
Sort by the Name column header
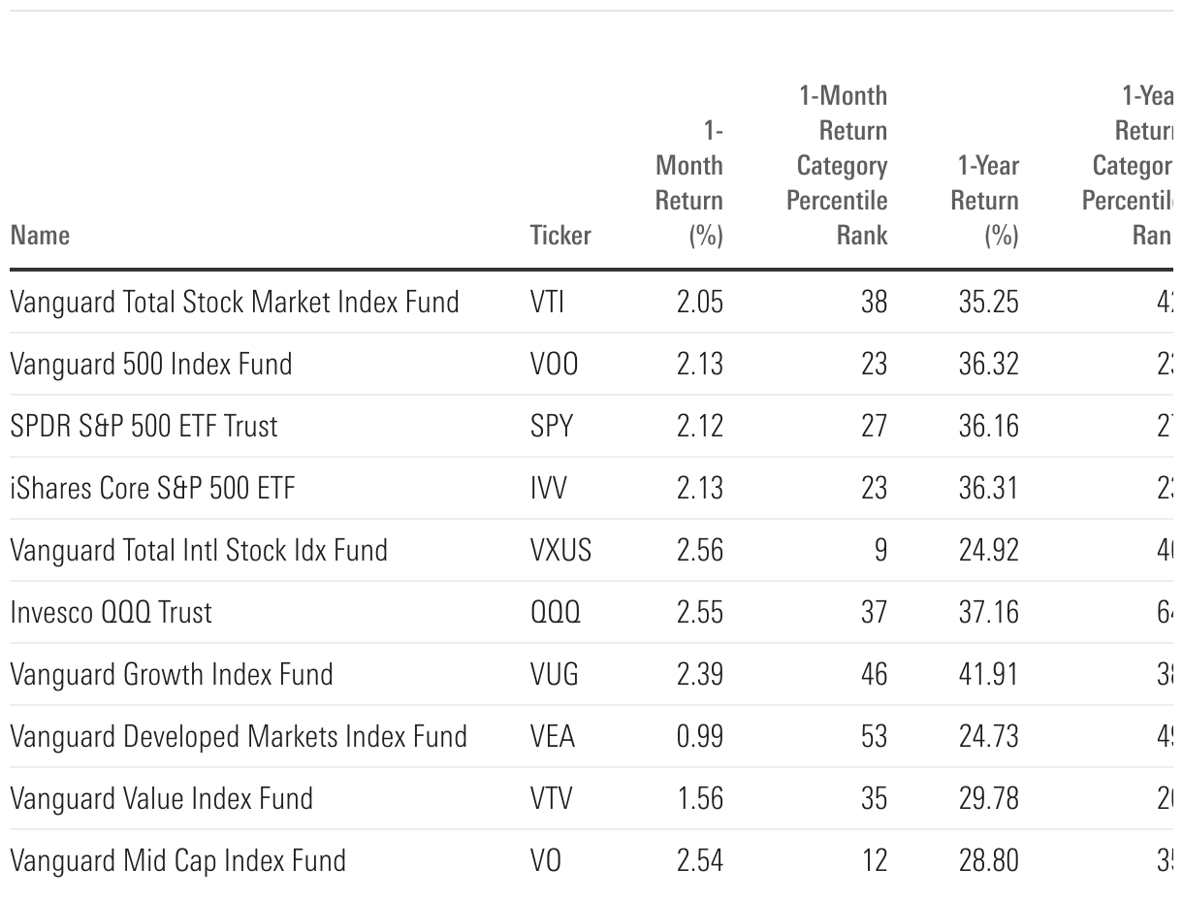pos(40,236)
